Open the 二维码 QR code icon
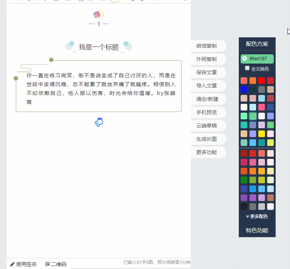The image size is (290, 269). 48,264
